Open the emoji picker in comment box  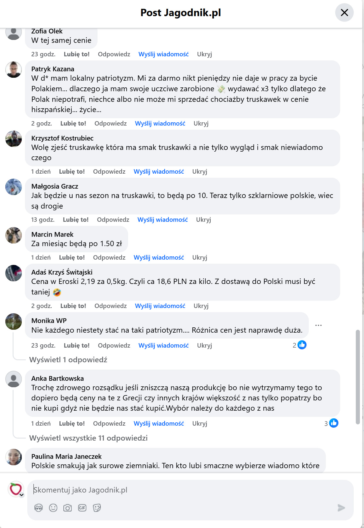click(x=53, y=508)
